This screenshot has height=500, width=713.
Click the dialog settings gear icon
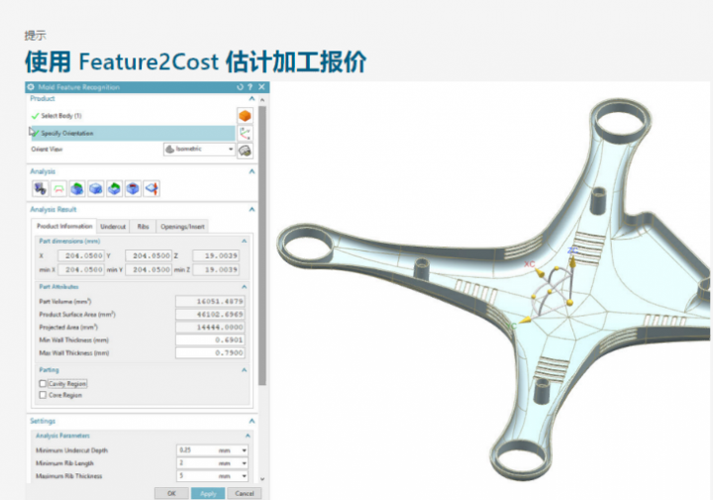pyautogui.click(x=31, y=87)
